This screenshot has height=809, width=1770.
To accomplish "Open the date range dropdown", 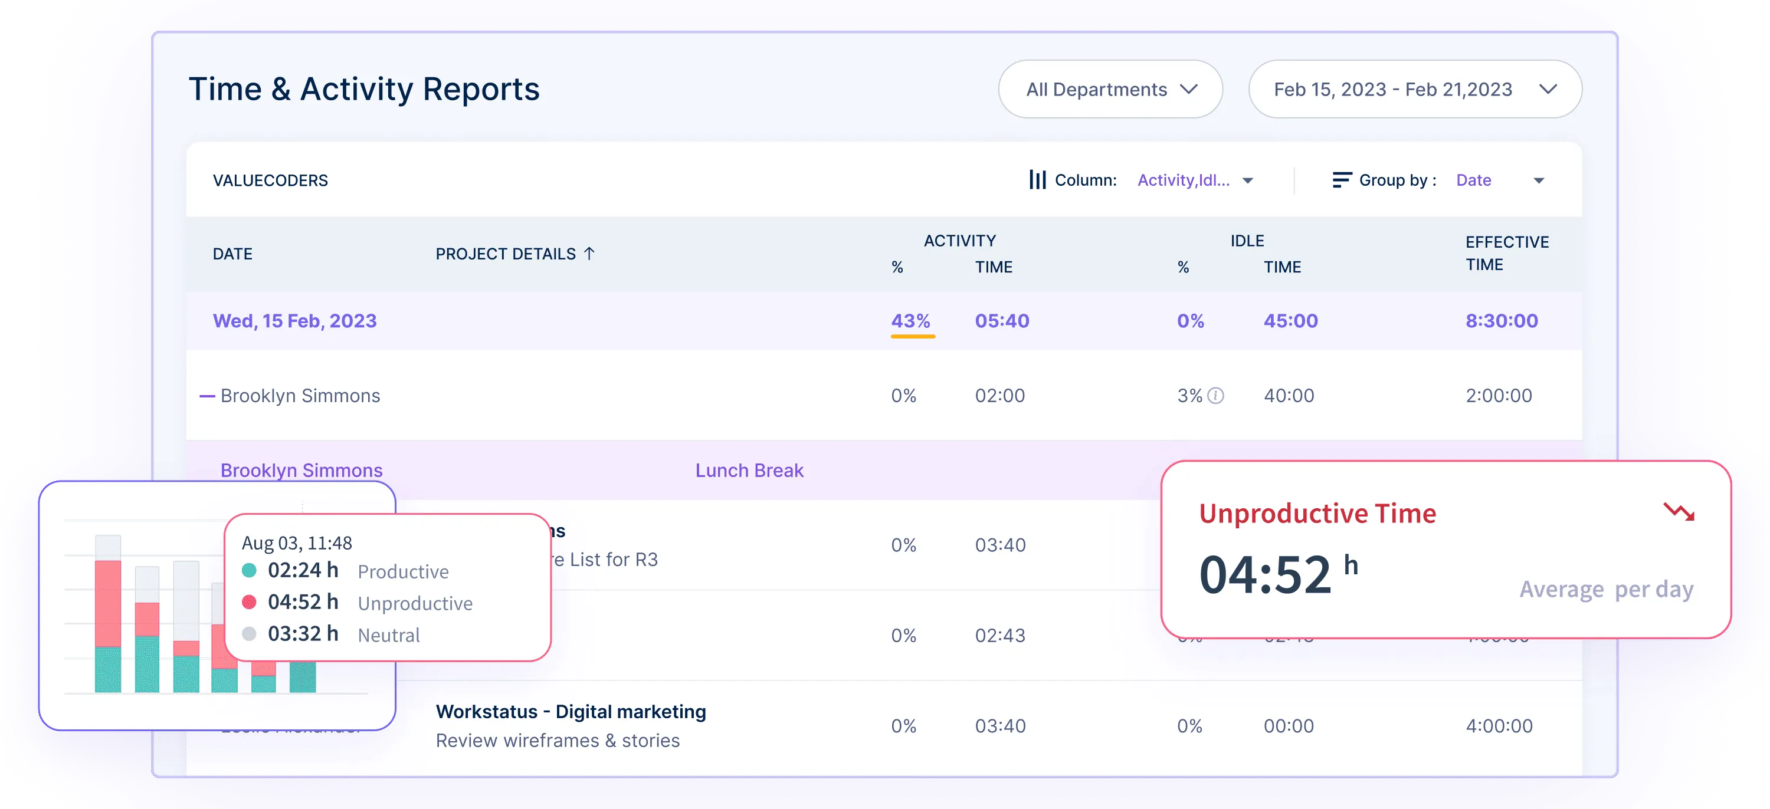I will click(1415, 89).
